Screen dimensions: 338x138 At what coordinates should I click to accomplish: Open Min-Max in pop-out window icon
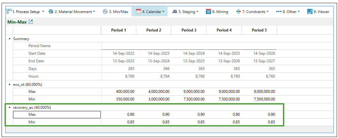click(x=31, y=22)
